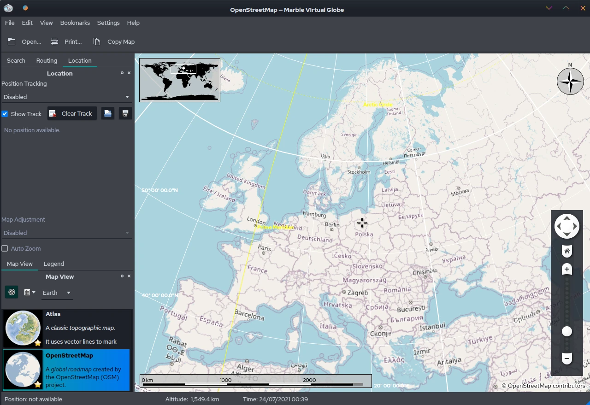Uncheck the Show Track checkbox

point(5,114)
